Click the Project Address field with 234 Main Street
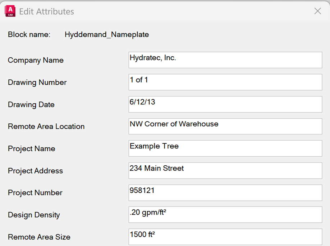 (x=225, y=170)
